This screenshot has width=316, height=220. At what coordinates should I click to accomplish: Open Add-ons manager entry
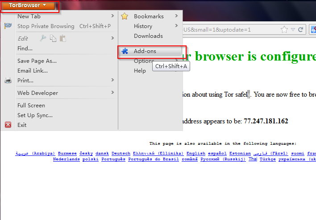pos(150,51)
